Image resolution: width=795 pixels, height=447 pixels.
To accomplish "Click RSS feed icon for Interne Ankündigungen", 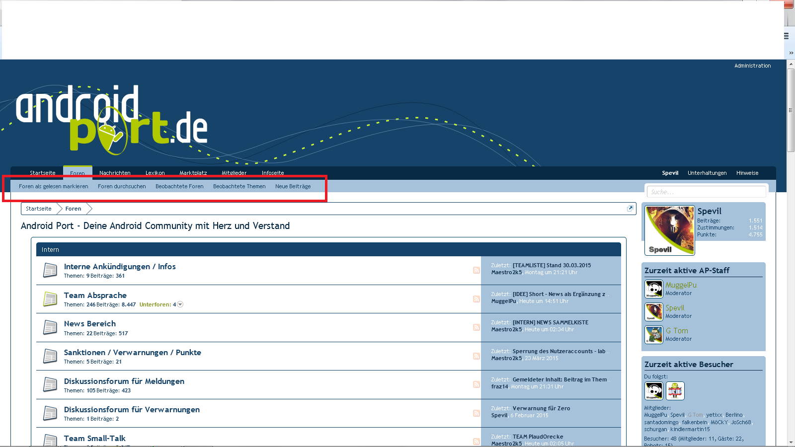I will coord(476,270).
